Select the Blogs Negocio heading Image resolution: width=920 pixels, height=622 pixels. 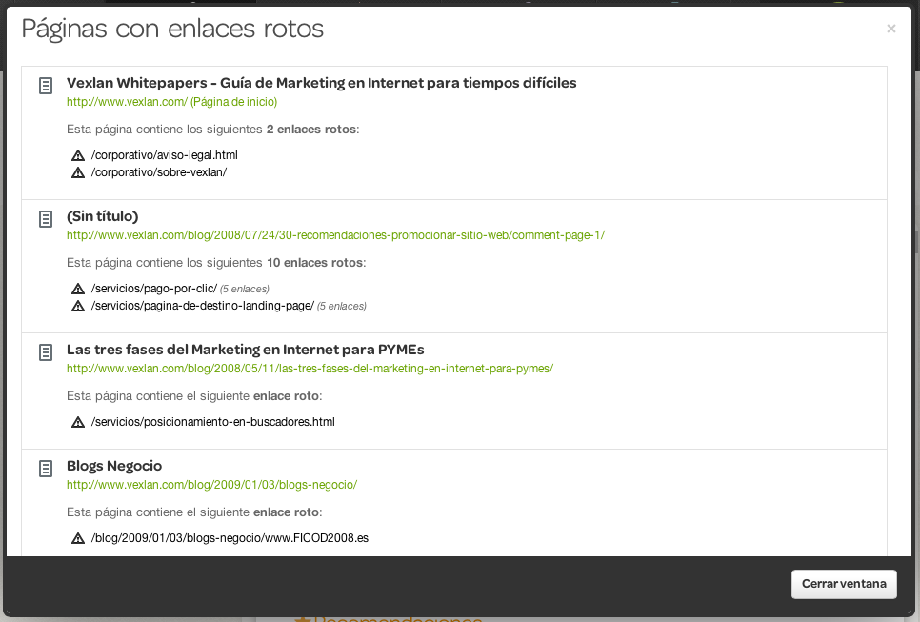click(114, 466)
